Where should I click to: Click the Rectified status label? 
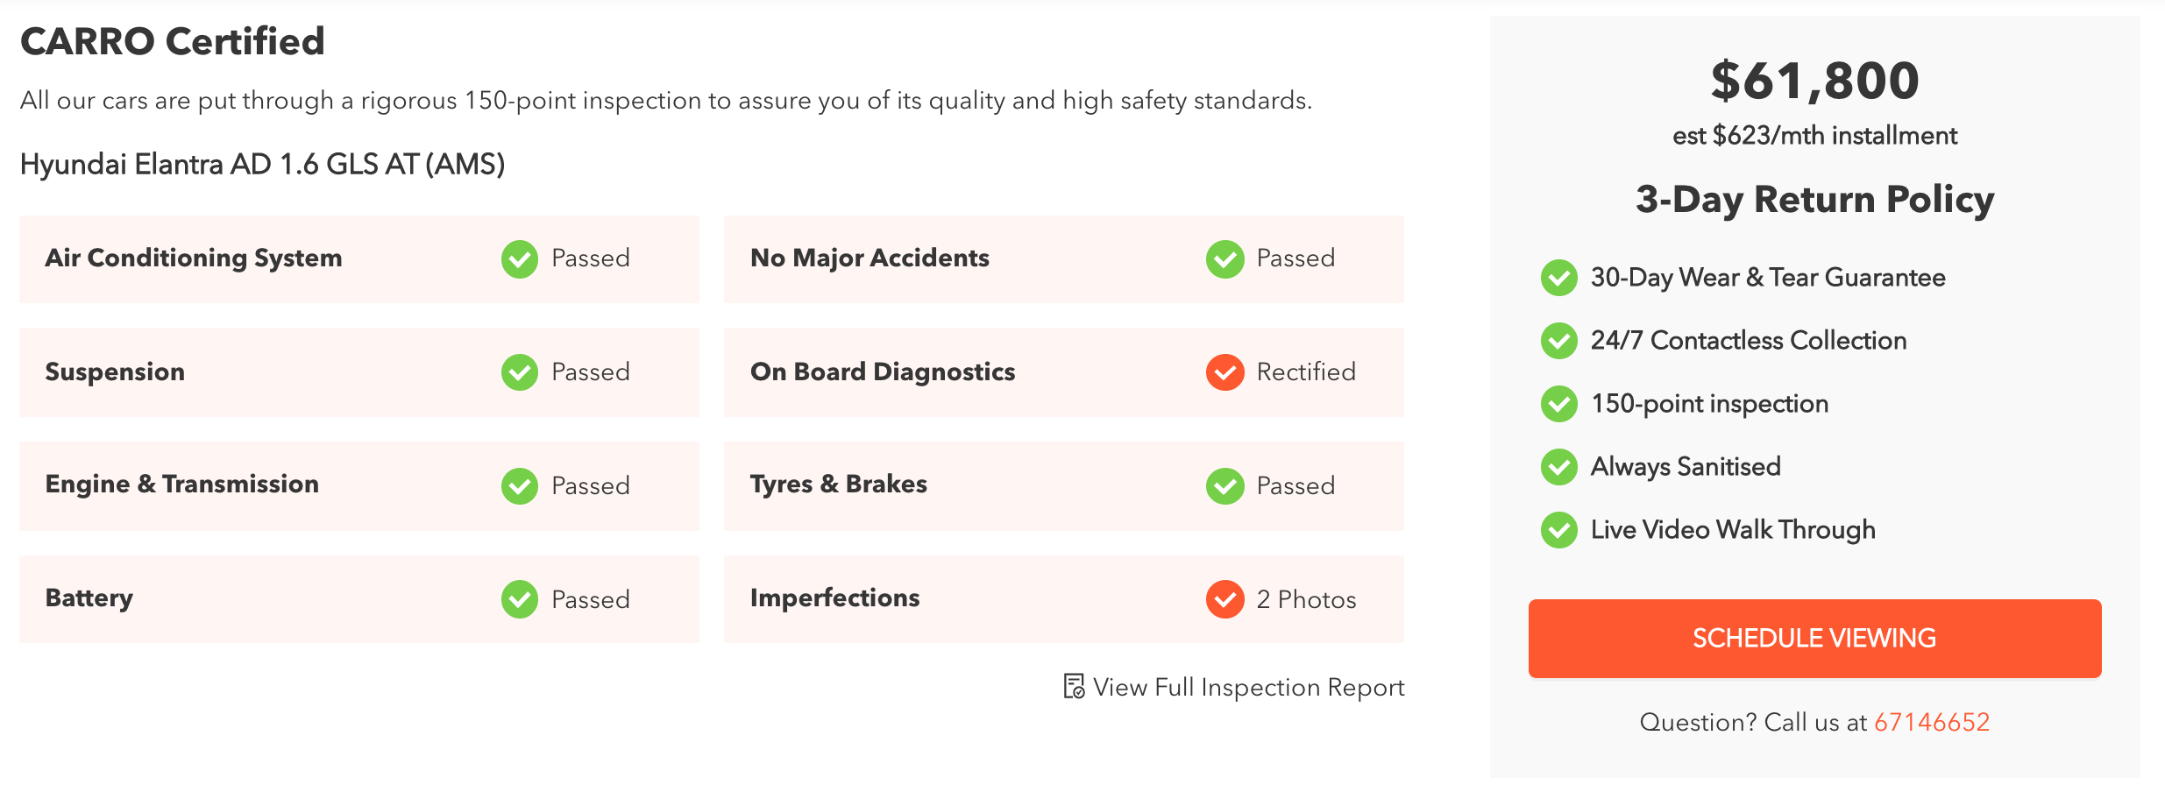click(1306, 371)
